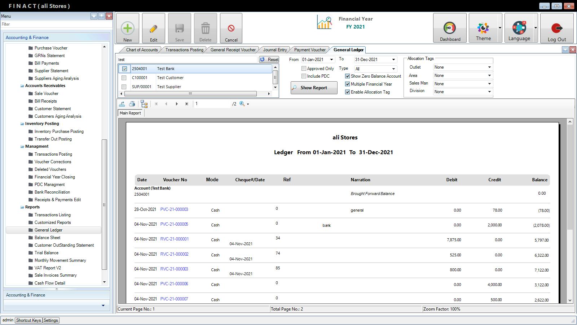Export the report using export icon
The height and width of the screenshot is (325, 577).
122,104
